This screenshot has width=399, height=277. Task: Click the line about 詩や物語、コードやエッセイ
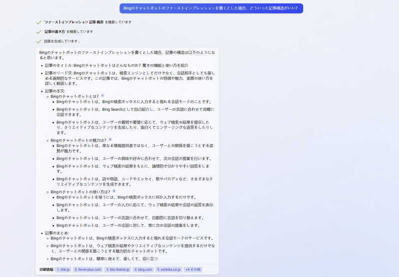coord(135,181)
